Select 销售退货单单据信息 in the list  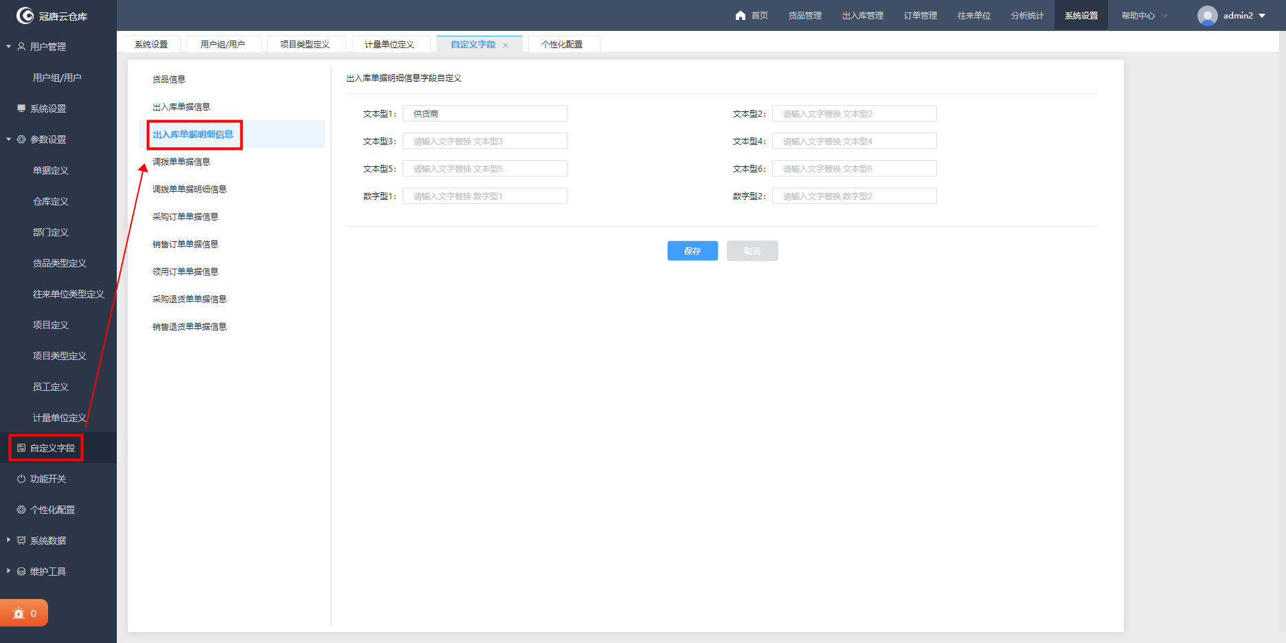pyautogui.click(x=190, y=326)
